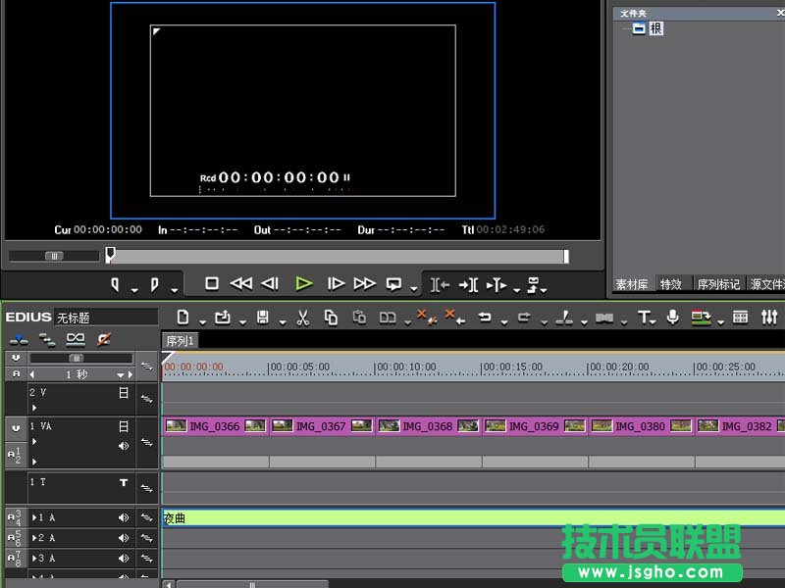Click timeline ruler at 00:00:10:00
This screenshot has height=588, width=785.
tap(405, 367)
